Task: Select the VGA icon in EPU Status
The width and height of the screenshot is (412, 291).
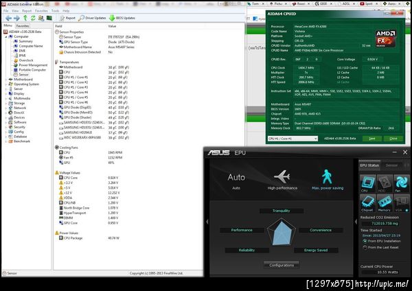Action: 401,203
